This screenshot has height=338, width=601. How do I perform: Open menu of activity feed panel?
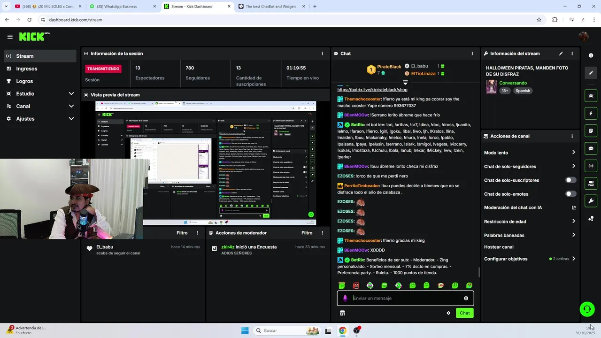pos(197,233)
